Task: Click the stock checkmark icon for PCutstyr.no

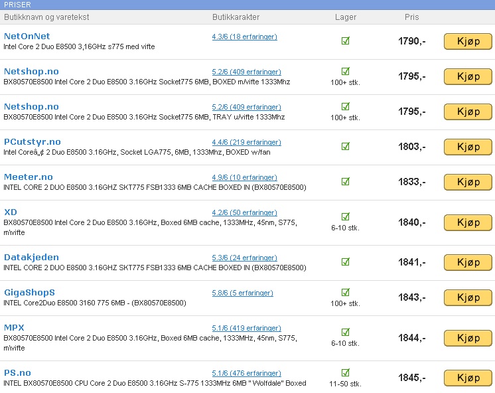Action: tap(345, 146)
